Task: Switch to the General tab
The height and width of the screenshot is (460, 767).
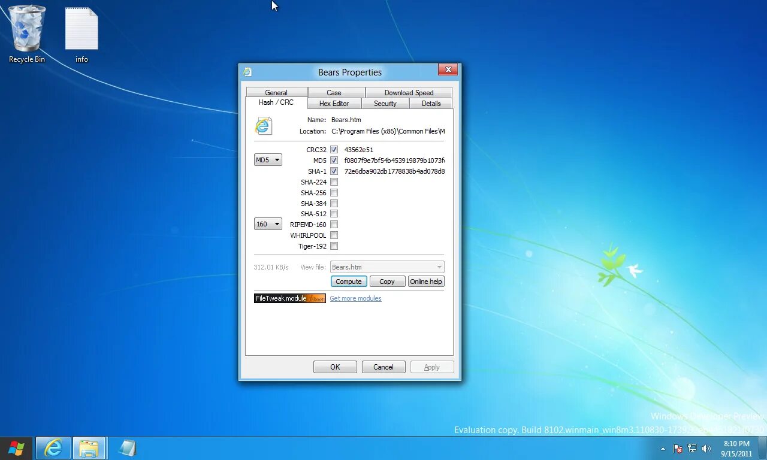Action: point(276,93)
